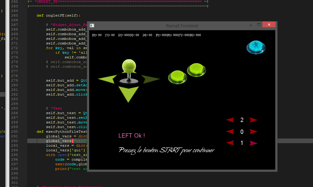Decrease the middle value 0 using left arrow
This screenshot has width=313, height=187.
[x=230, y=132]
